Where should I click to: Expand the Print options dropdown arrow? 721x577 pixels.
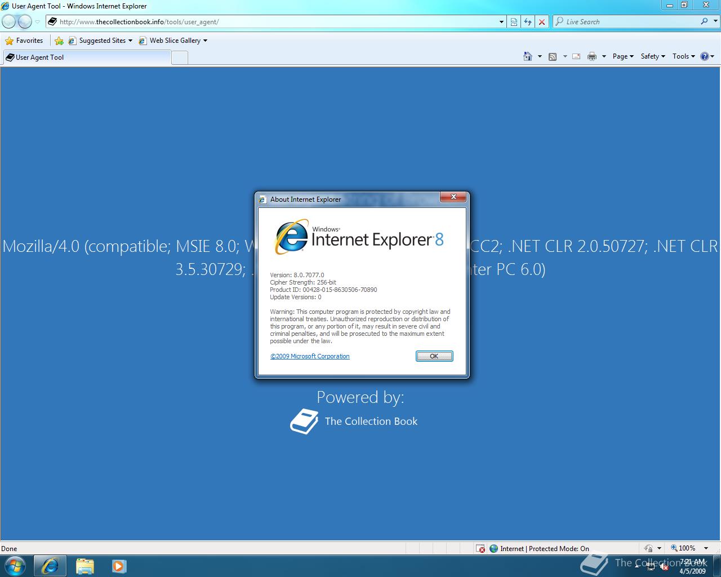tap(604, 56)
